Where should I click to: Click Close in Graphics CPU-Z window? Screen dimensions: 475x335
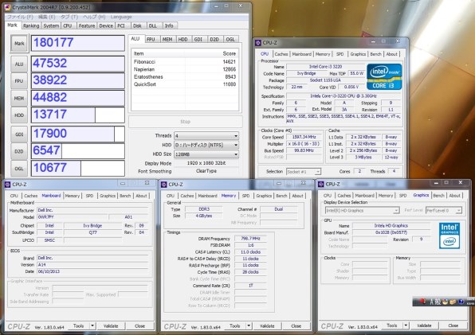click(x=453, y=325)
